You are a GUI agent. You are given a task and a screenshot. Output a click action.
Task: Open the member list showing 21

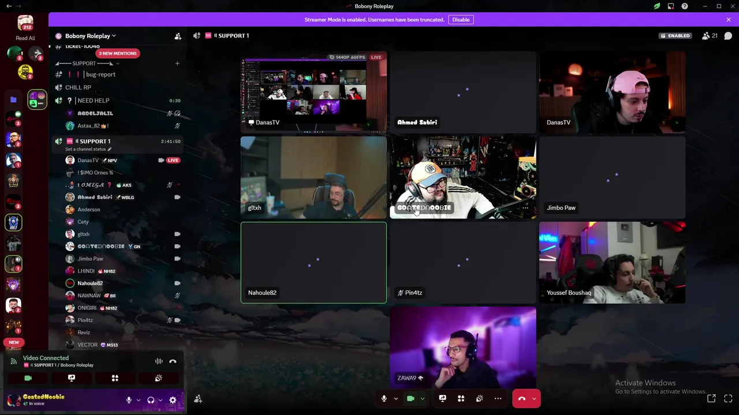pyautogui.click(x=710, y=36)
